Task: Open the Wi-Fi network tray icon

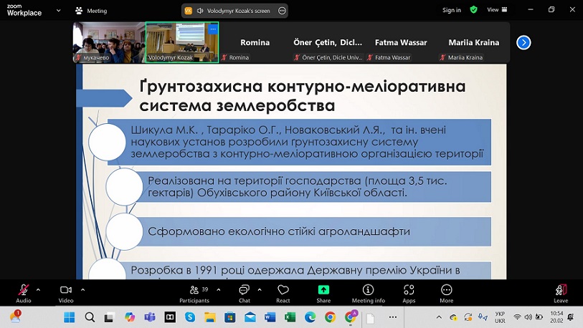Action: tap(517, 317)
